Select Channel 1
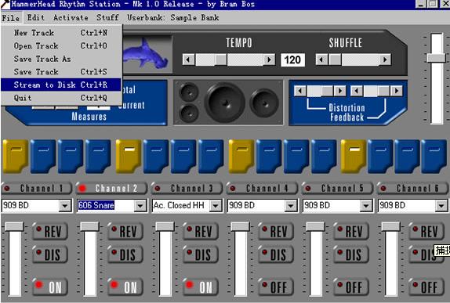Viewport: 450px width, 303px height. coord(36,189)
